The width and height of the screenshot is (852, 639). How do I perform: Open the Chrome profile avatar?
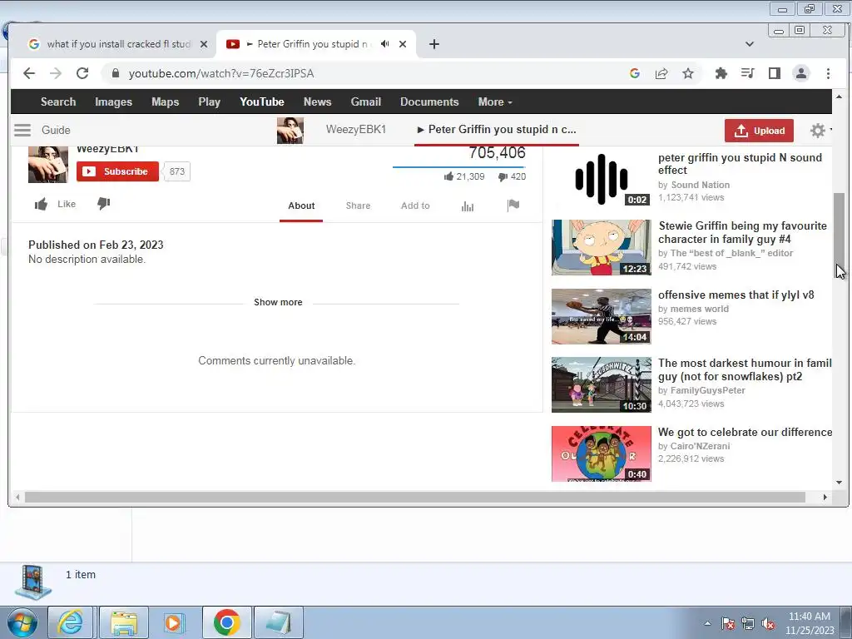(x=801, y=73)
